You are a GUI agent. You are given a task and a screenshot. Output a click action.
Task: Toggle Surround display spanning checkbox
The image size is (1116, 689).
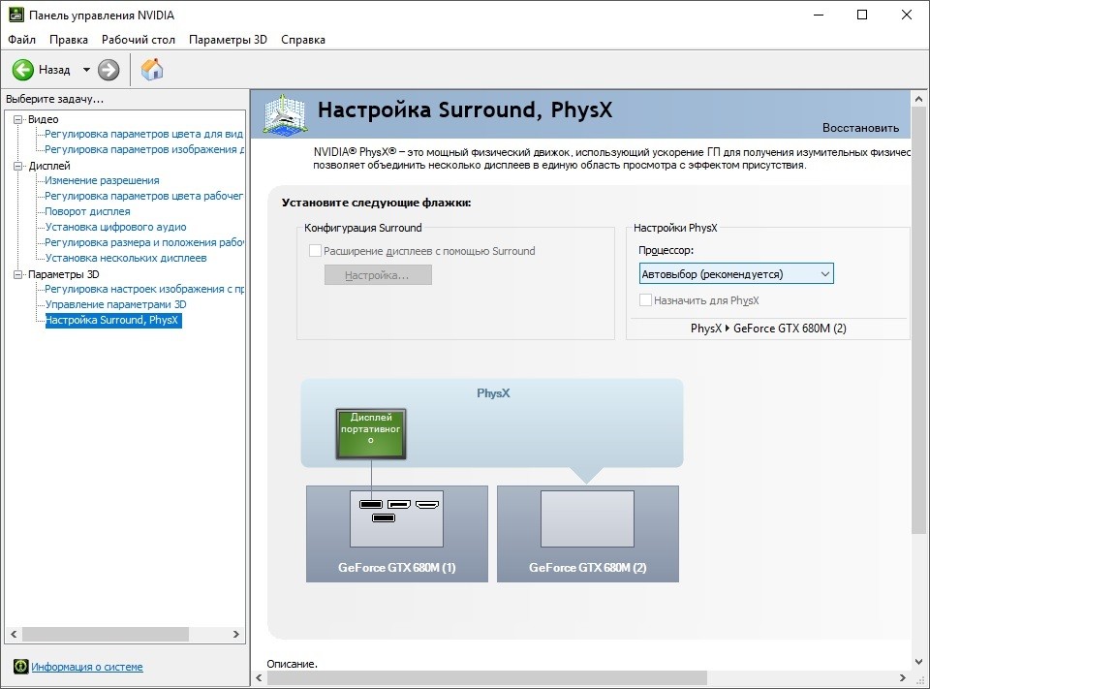(315, 251)
